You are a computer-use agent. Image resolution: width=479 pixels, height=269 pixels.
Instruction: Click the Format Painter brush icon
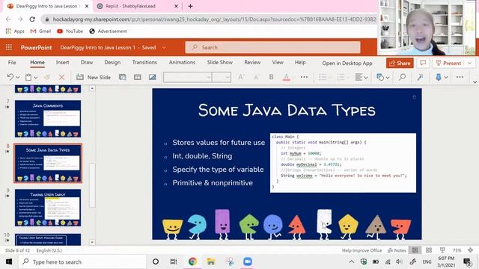46,77
